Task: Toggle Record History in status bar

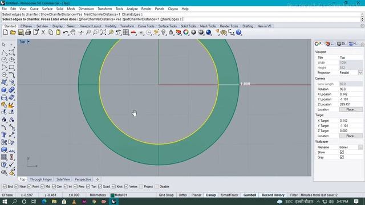Action: 273,195
